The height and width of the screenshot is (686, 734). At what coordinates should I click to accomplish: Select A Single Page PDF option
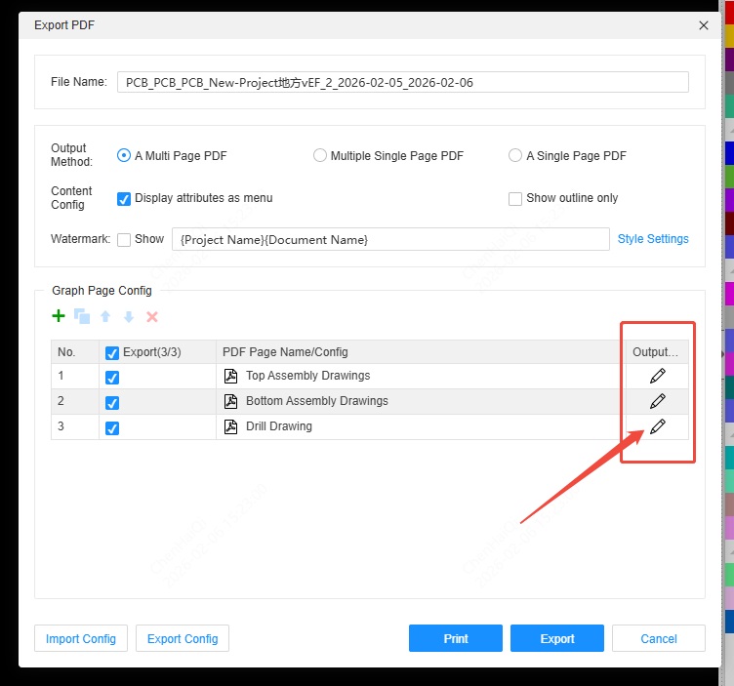pyautogui.click(x=515, y=156)
